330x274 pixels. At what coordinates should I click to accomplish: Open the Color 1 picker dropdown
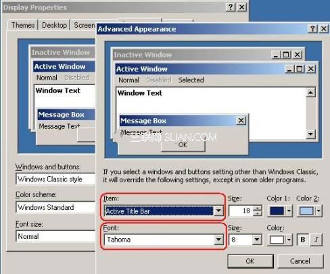pyautogui.click(x=280, y=211)
